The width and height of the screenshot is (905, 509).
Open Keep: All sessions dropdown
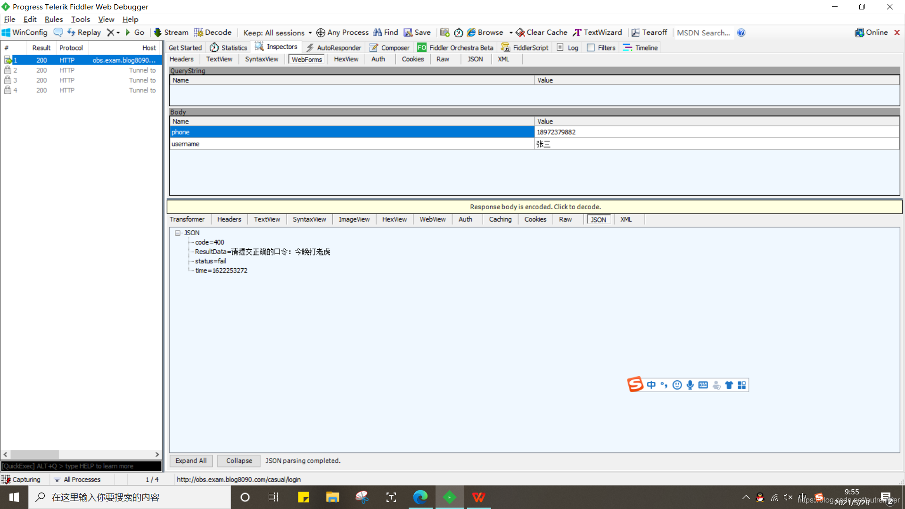(277, 33)
